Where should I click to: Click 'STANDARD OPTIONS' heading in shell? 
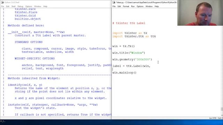(29, 42)
